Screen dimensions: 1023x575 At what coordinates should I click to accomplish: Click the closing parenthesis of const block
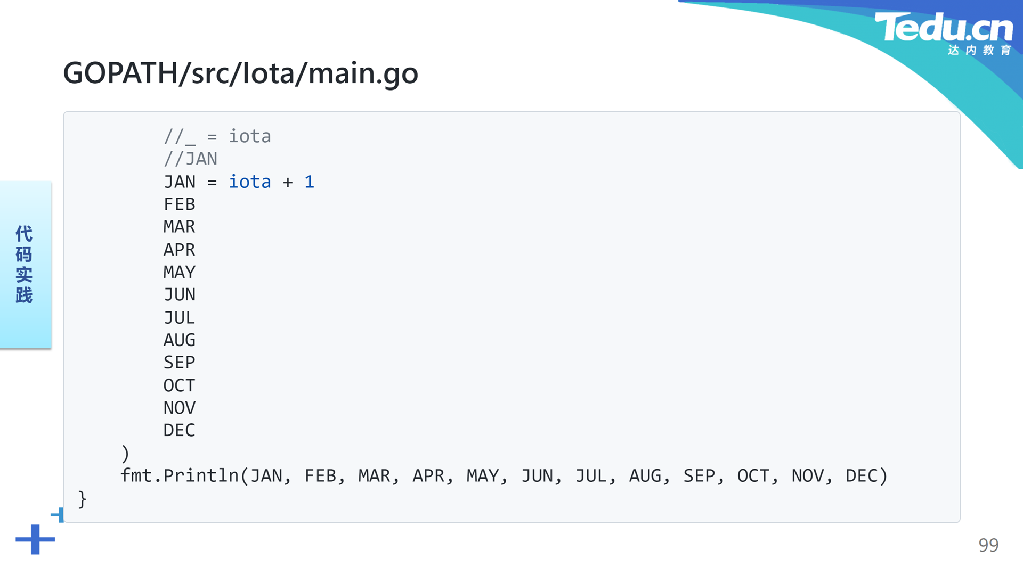click(126, 454)
